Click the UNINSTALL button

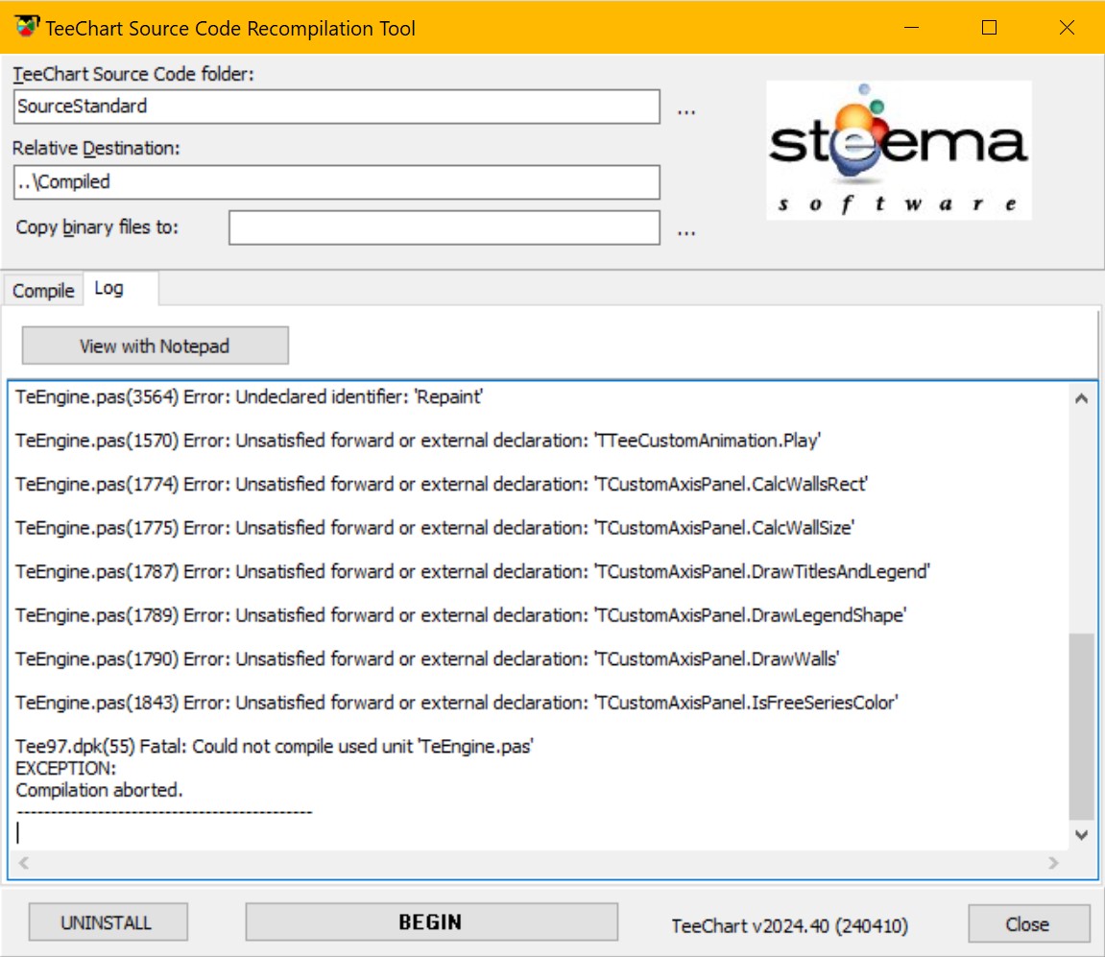tap(108, 921)
